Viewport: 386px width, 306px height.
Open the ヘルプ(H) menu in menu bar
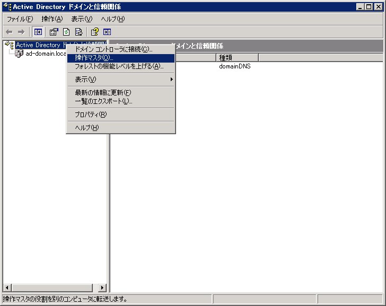(x=113, y=19)
